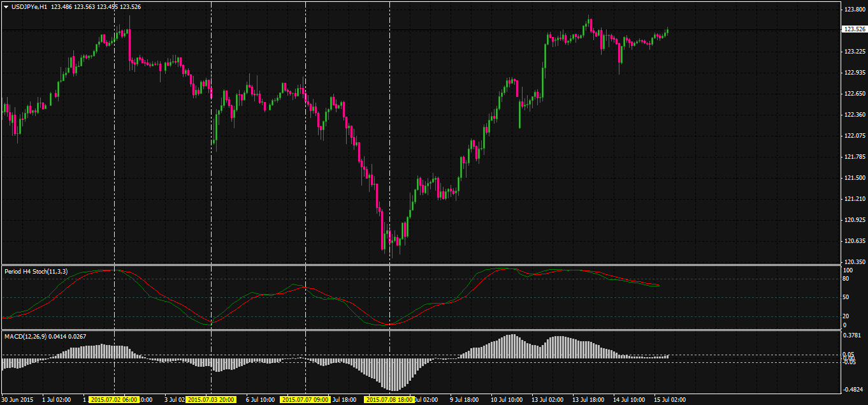Click the MACD scale value -0.4824
The height and width of the screenshot is (405, 868).
[x=853, y=390]
